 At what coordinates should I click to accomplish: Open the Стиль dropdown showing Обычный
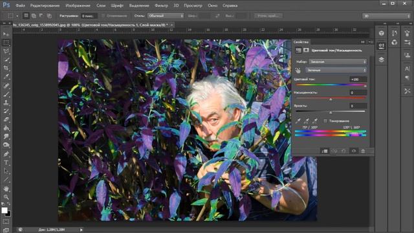click(166, 16)
